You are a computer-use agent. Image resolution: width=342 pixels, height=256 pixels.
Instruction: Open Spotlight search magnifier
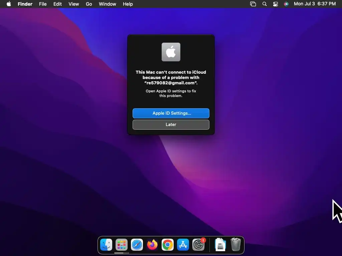pyautogui.click(x=265, y=4)
